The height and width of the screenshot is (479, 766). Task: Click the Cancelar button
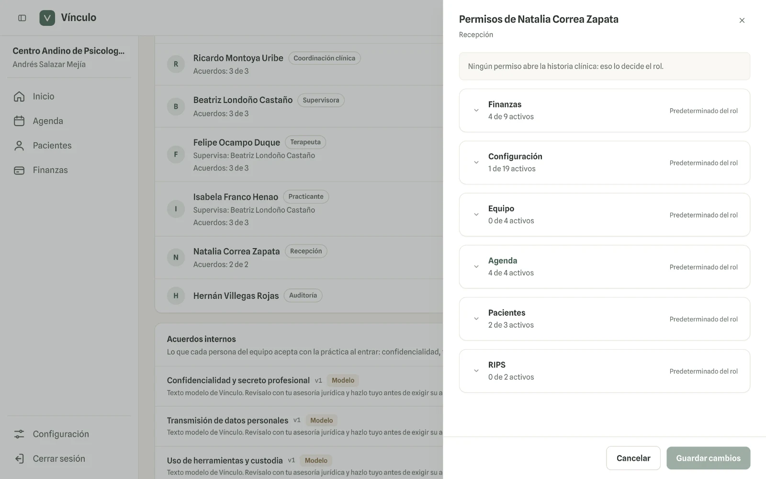click(633, 458)
